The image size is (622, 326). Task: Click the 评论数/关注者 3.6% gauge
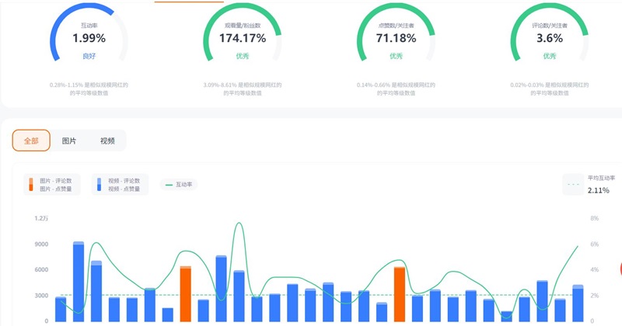click(549, 38)
